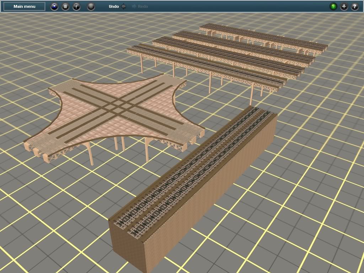
Task: Click the blue and white sphere toolbar icon
Action: 54,6
